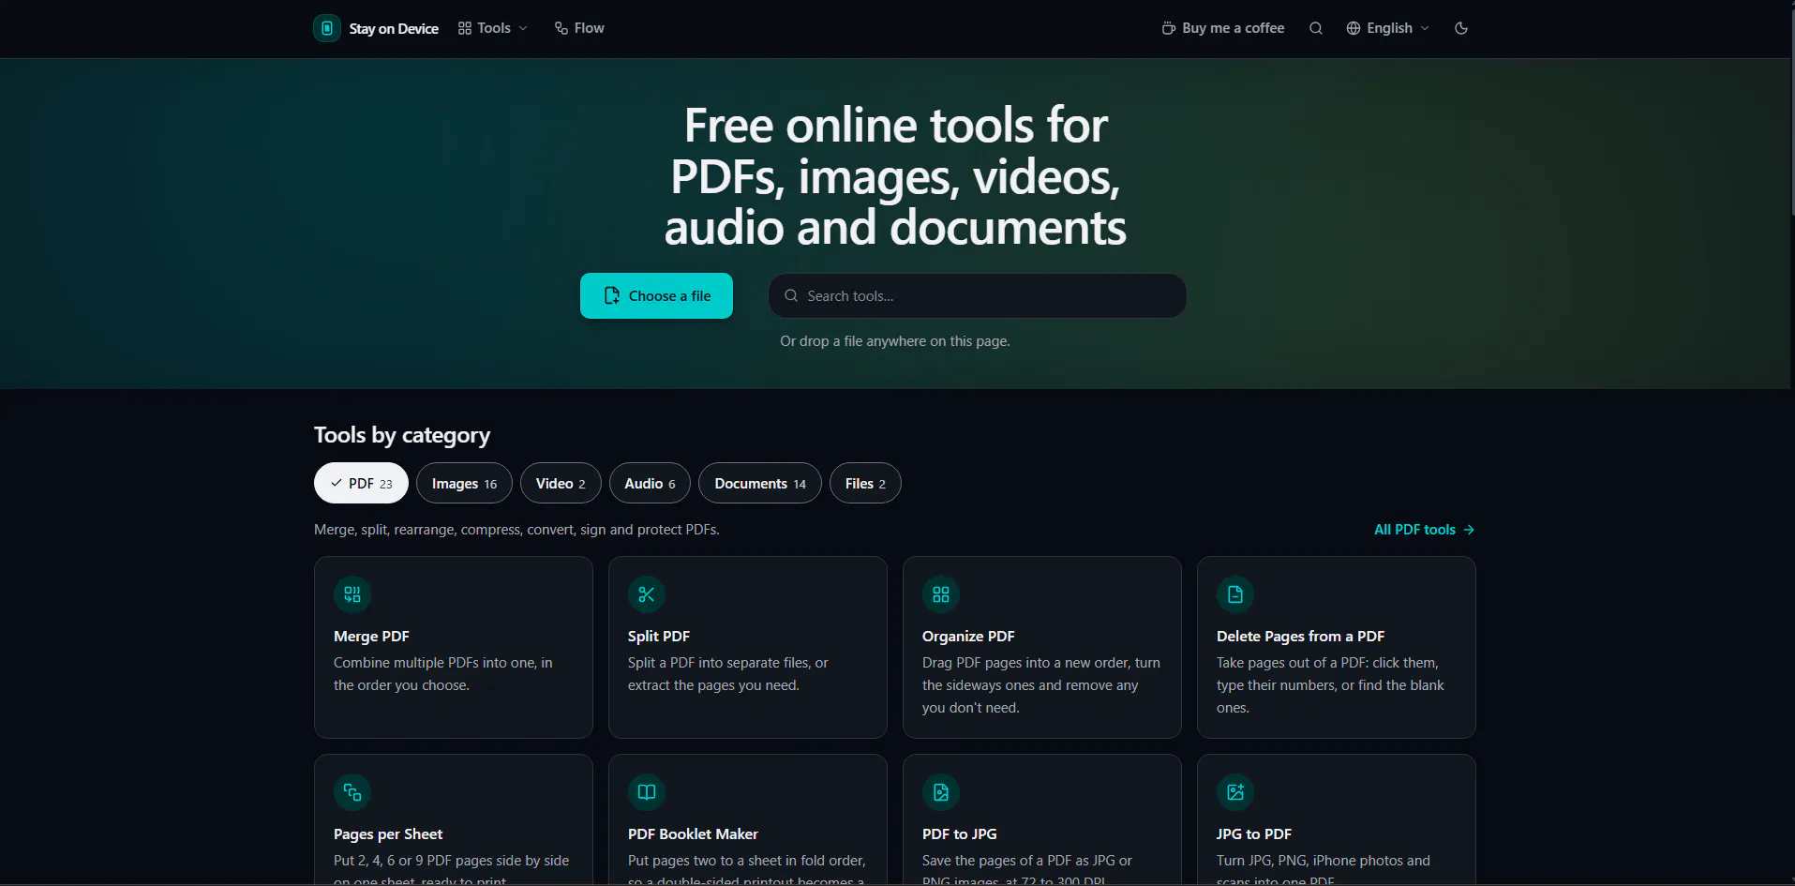Click the globe icon beside English
Screen dimensions: 1795x886
click(1354, 28)
